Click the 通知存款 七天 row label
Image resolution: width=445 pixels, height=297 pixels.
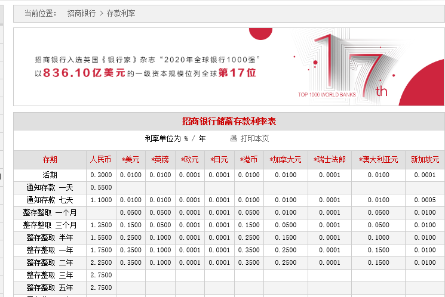click(50, 200)
